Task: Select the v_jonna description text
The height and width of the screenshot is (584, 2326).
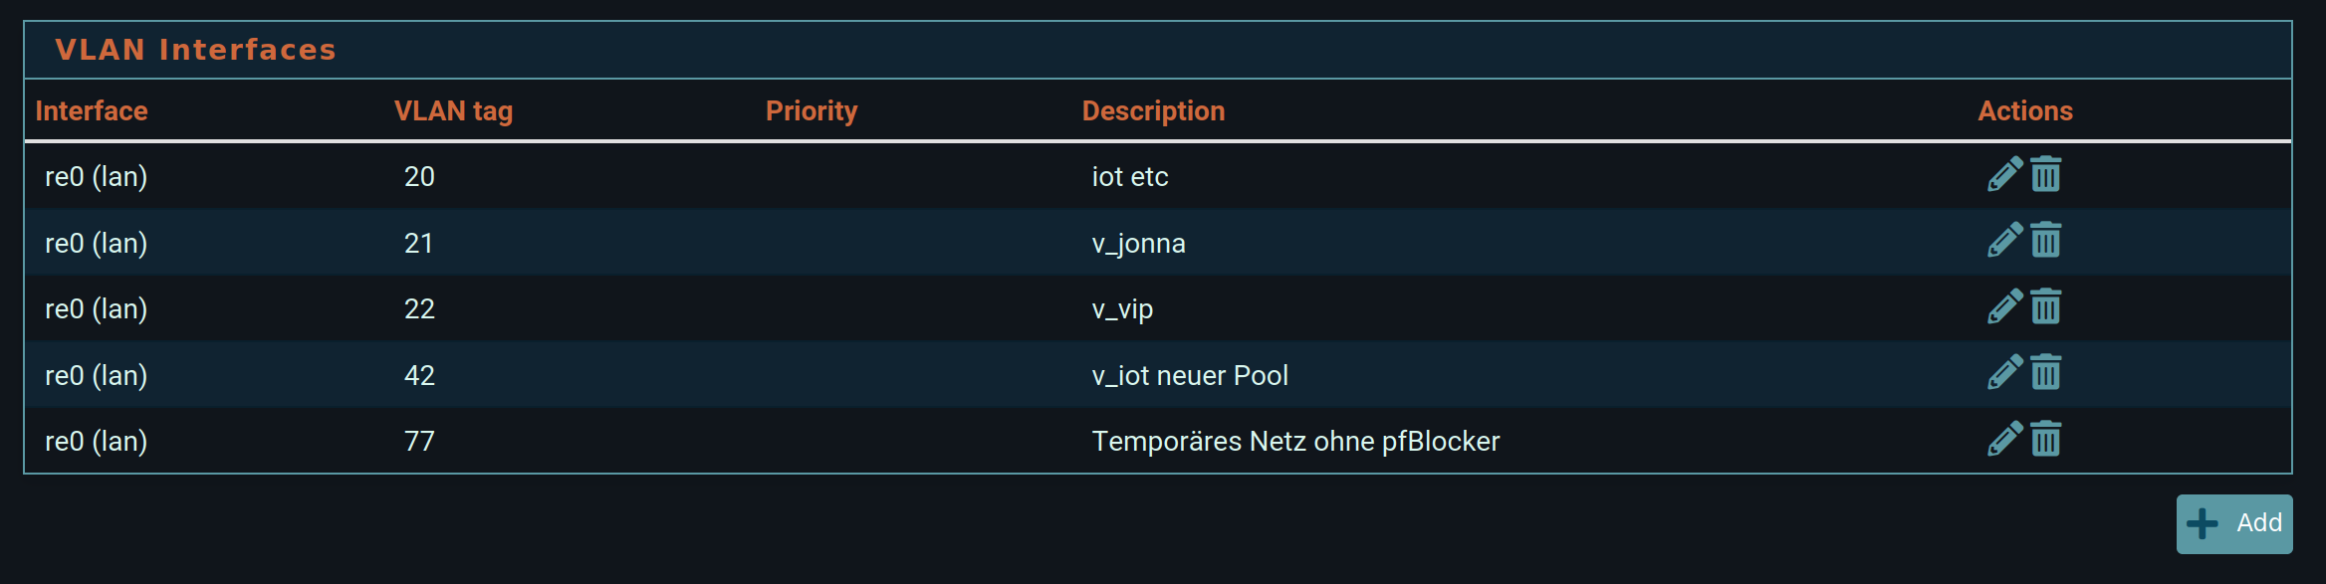Action: tap(1138, 244)
